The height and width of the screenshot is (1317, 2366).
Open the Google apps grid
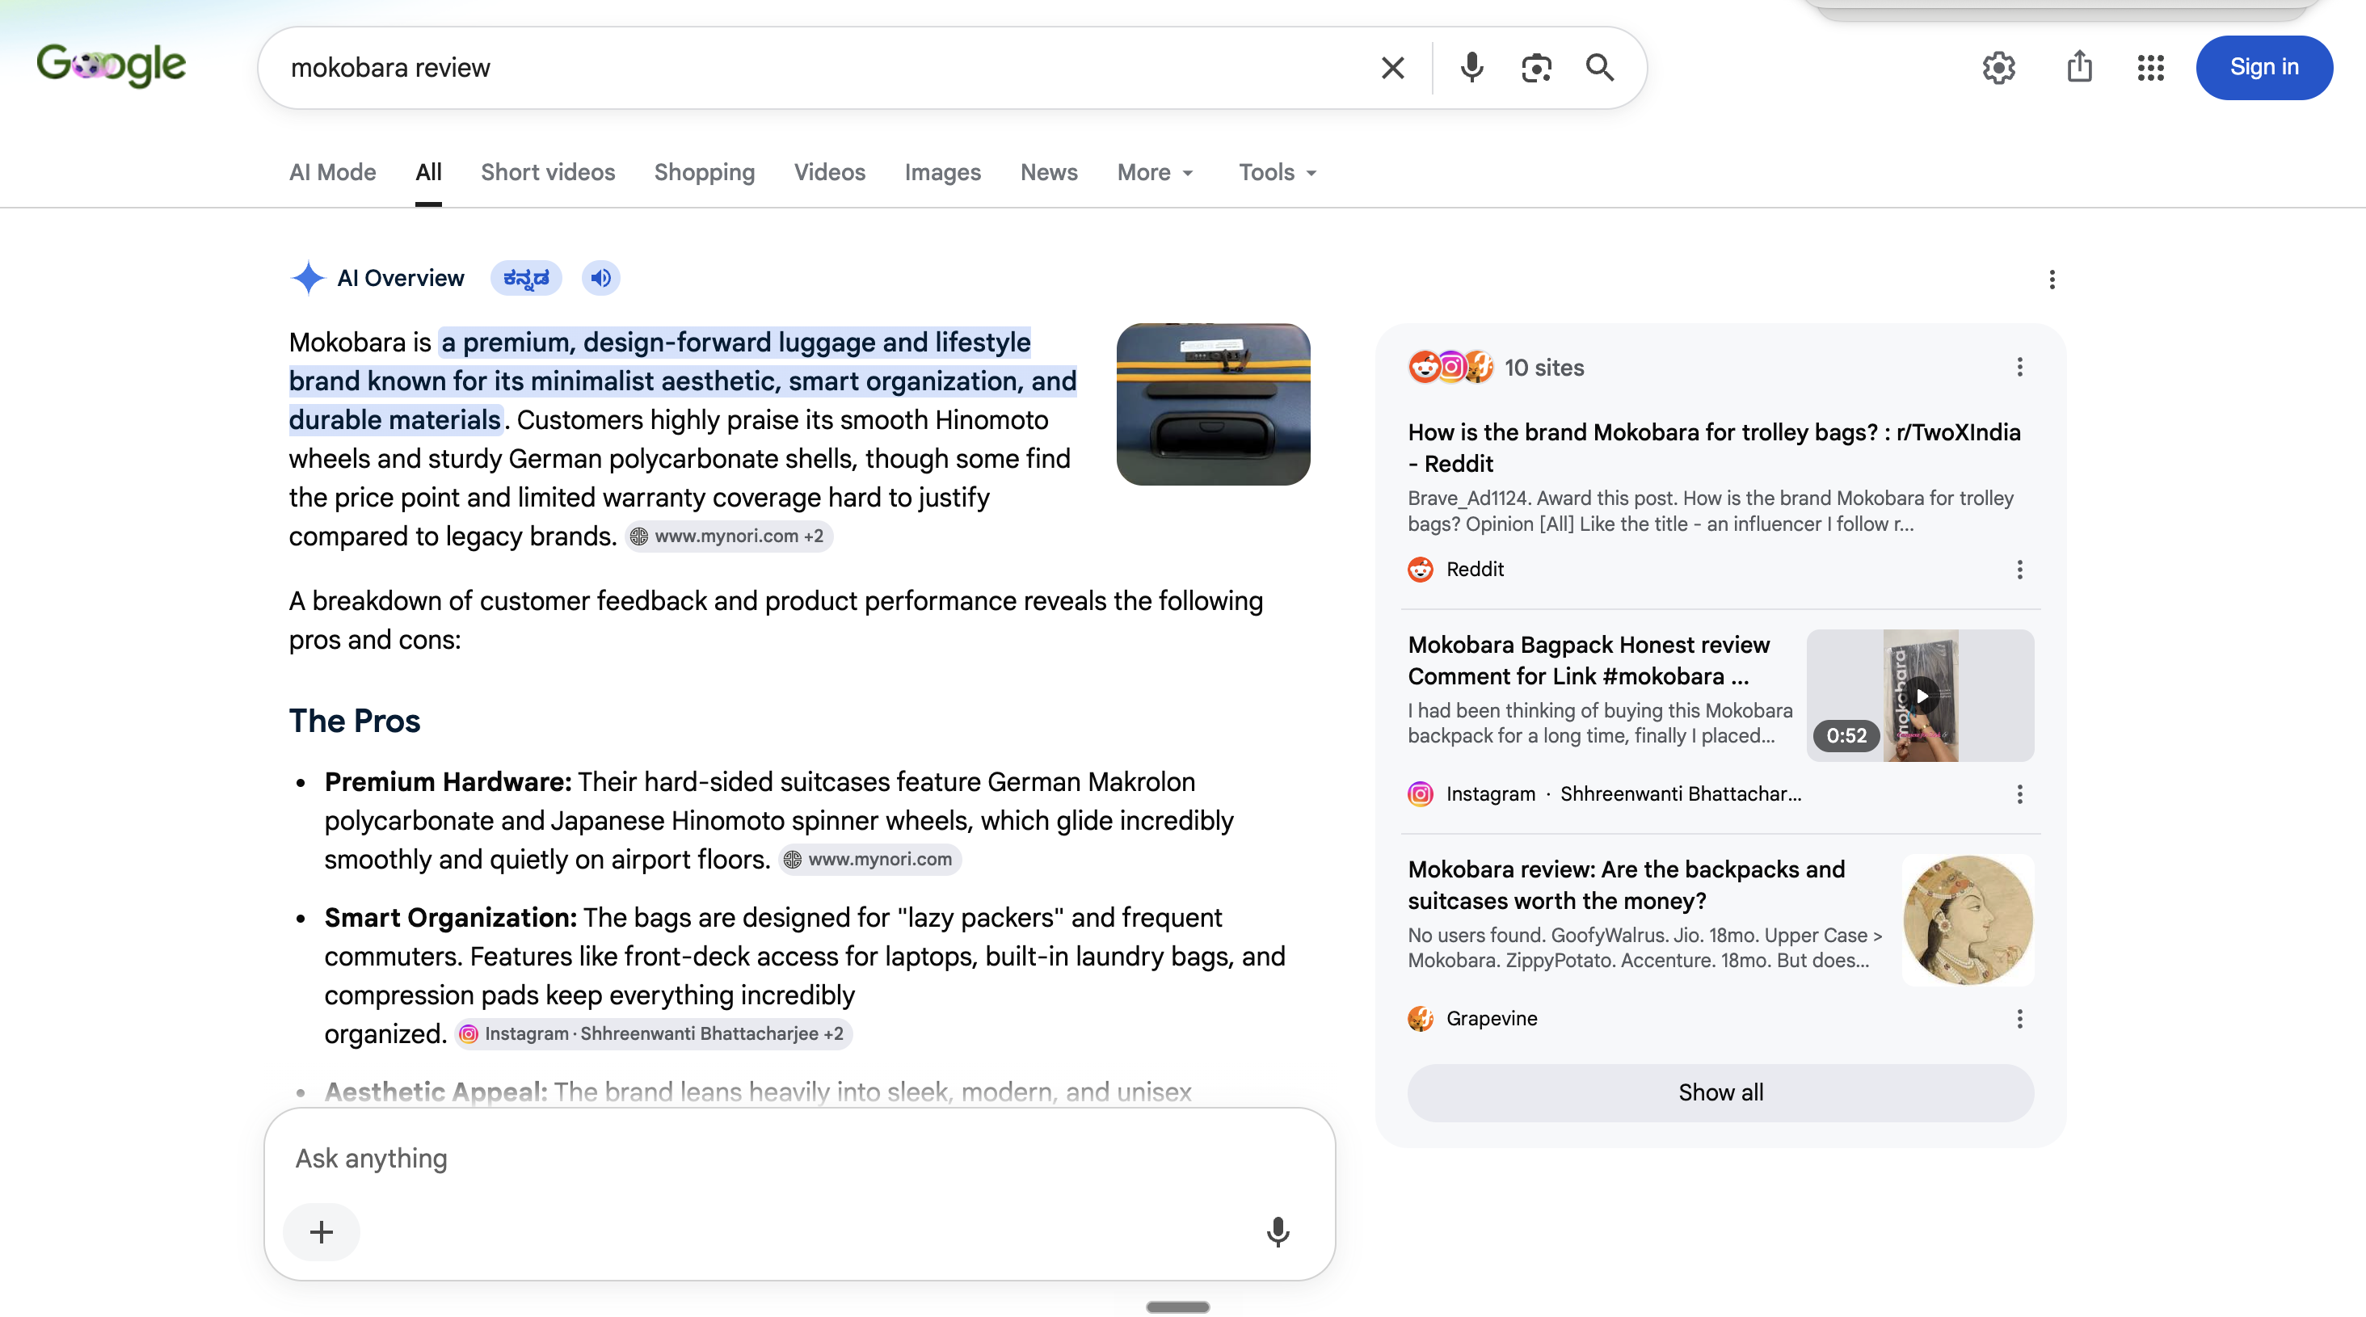pyautogui.click(x=2150, y=68)
